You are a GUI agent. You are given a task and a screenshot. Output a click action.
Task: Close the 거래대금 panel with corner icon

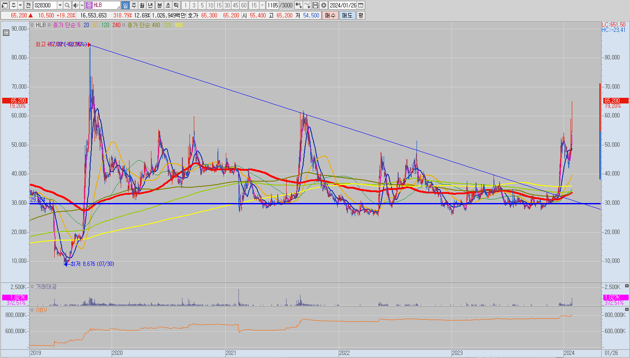(627, 286)
